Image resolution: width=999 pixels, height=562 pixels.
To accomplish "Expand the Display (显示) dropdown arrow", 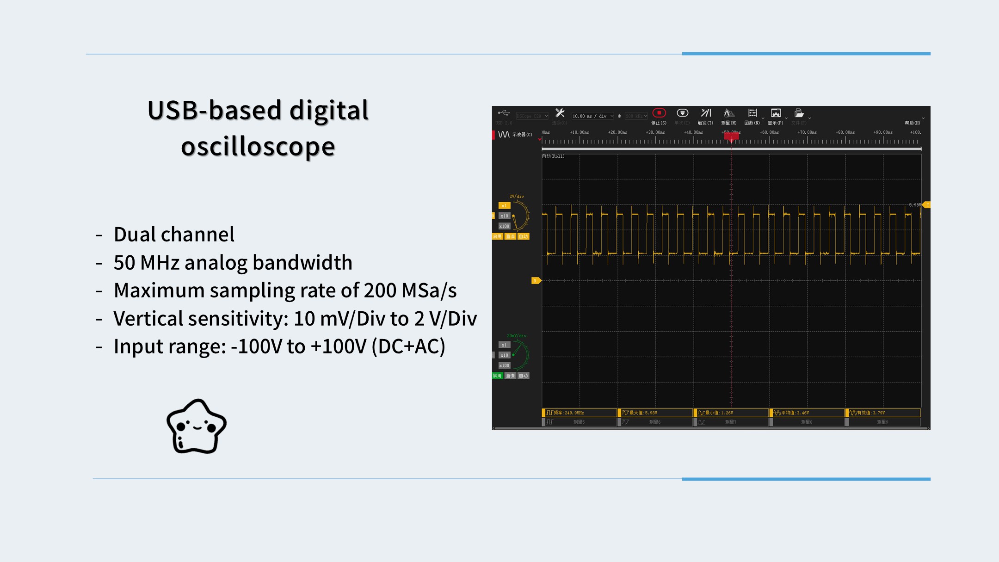I will pos(786,118).
